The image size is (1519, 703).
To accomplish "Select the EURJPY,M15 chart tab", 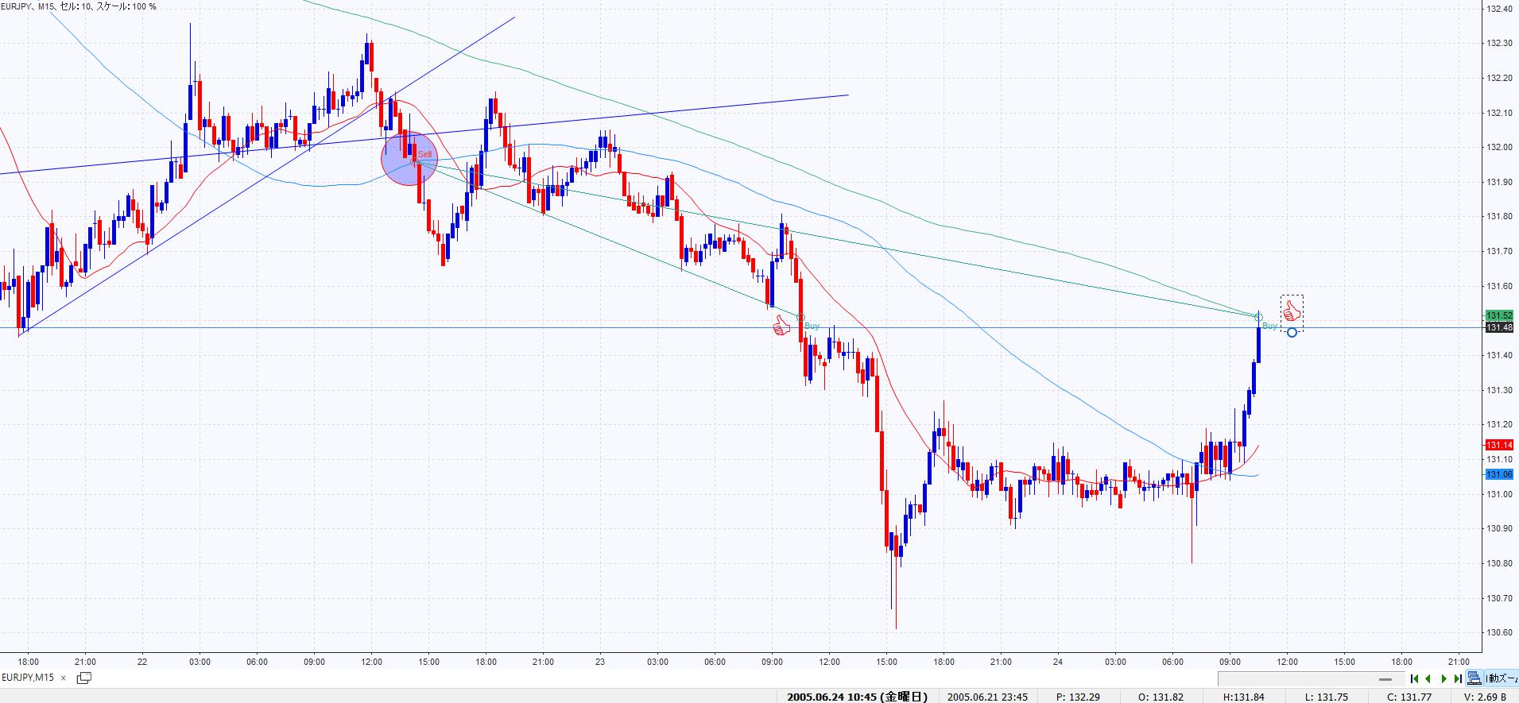I will 28,678.
